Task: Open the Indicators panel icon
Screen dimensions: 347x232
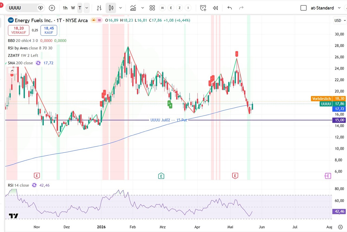Action: coord(133,8)
